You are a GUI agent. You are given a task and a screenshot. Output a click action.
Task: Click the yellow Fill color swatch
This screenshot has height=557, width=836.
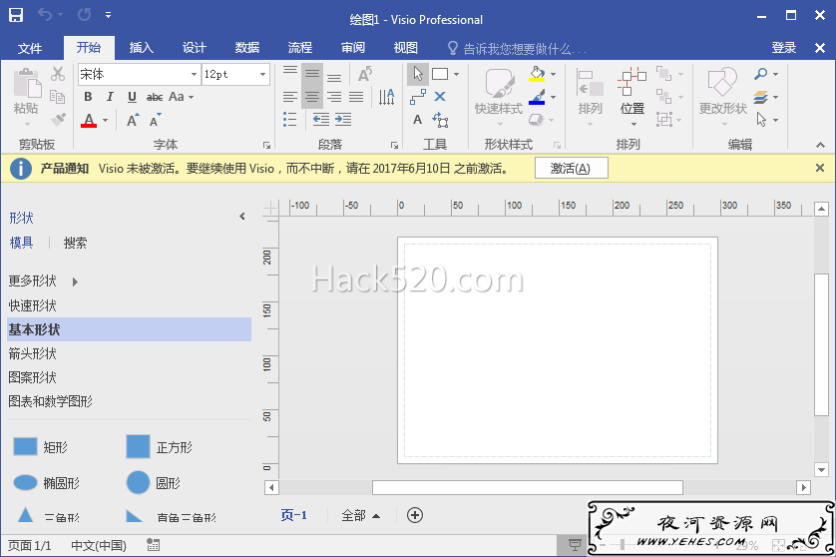coord(537,74)
